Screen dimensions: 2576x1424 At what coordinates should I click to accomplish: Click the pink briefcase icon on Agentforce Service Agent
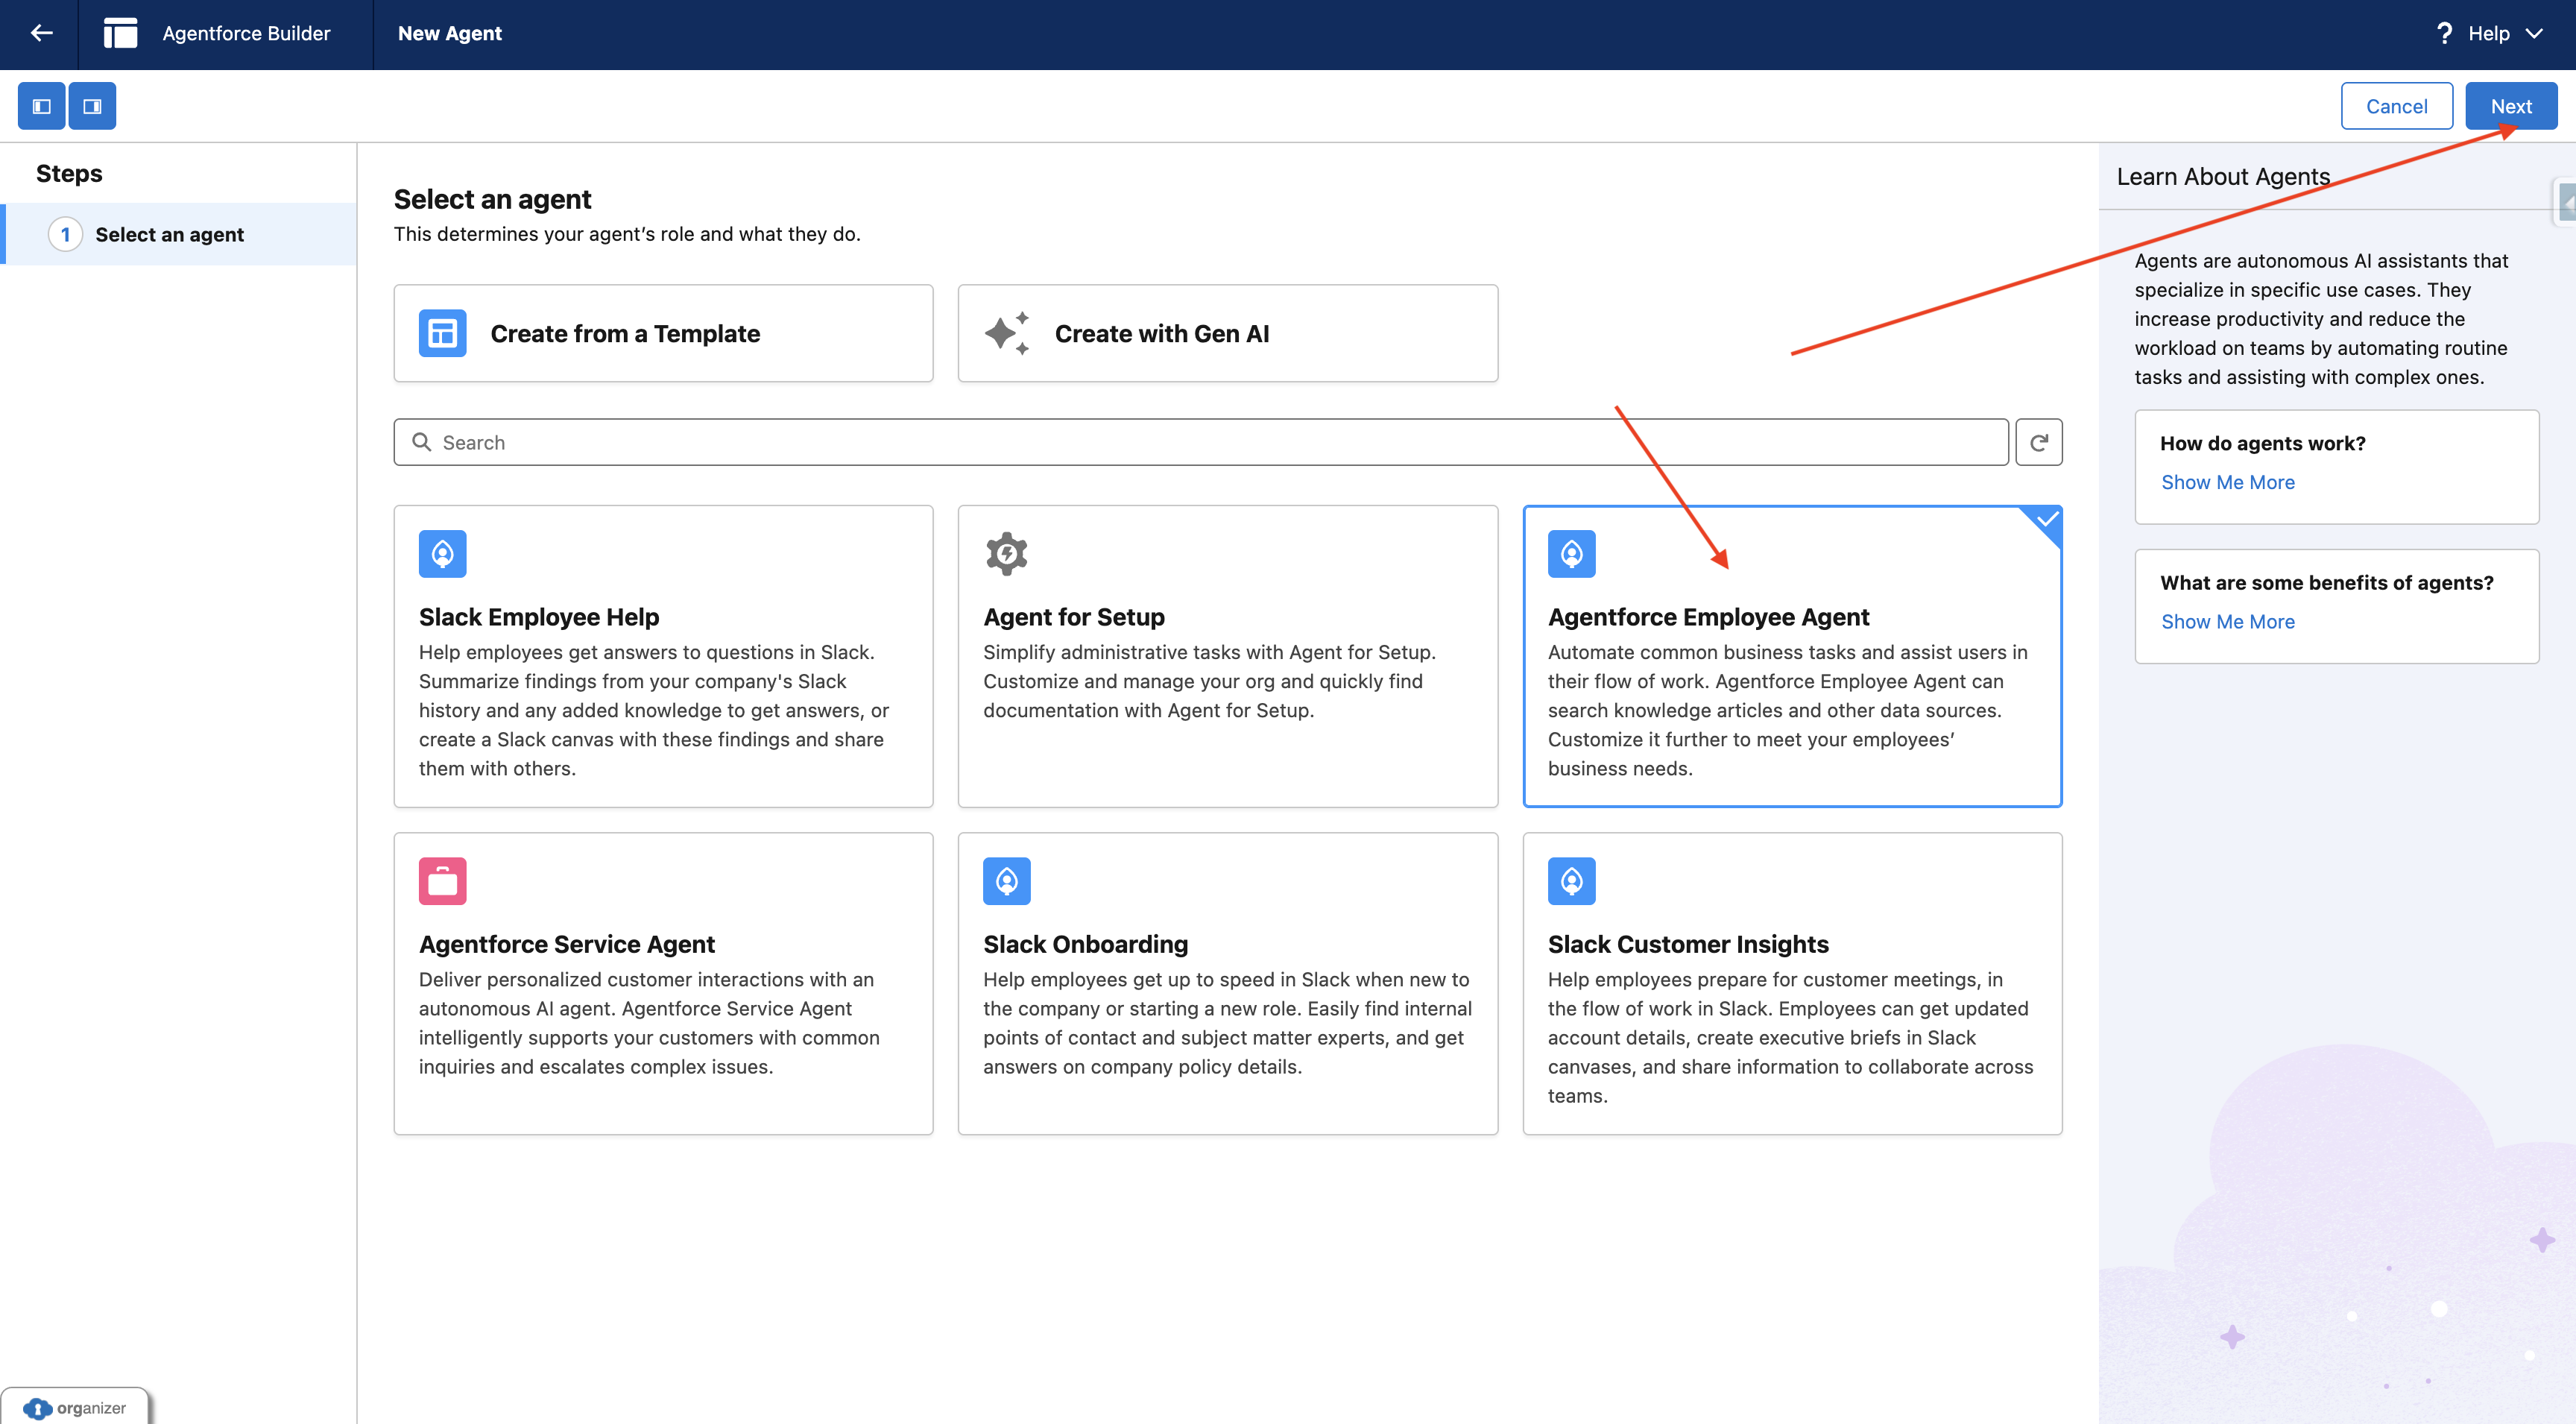click(x=442, y=880)
